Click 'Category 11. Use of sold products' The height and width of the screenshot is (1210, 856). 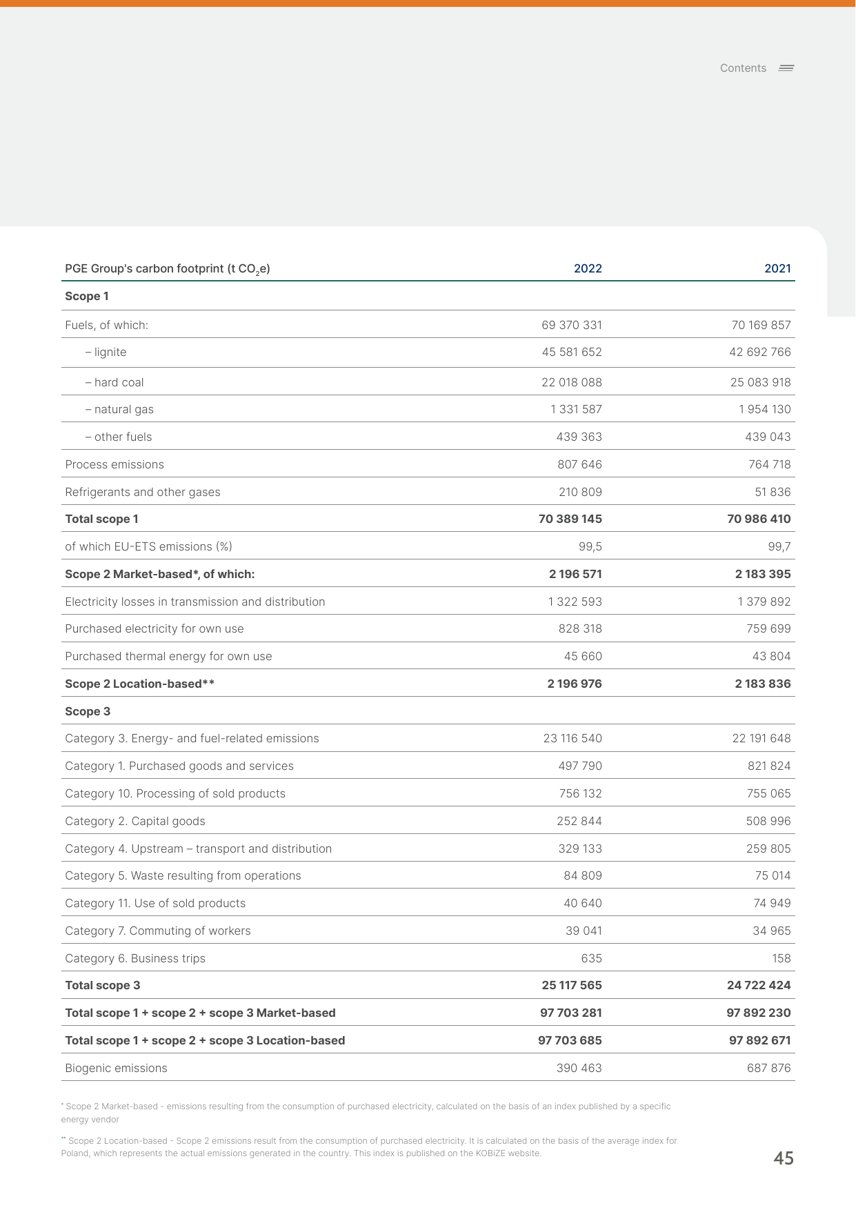tap(155, 903)
